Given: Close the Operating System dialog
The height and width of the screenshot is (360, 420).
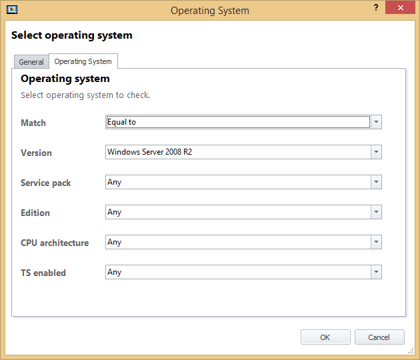Looking at the screenshot, I should tap(400, 7).
